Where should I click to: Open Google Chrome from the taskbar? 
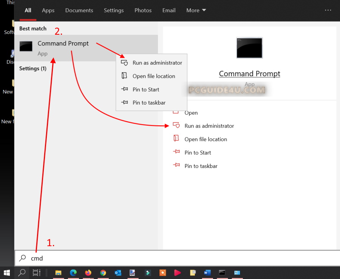click(x=103, y=272)
